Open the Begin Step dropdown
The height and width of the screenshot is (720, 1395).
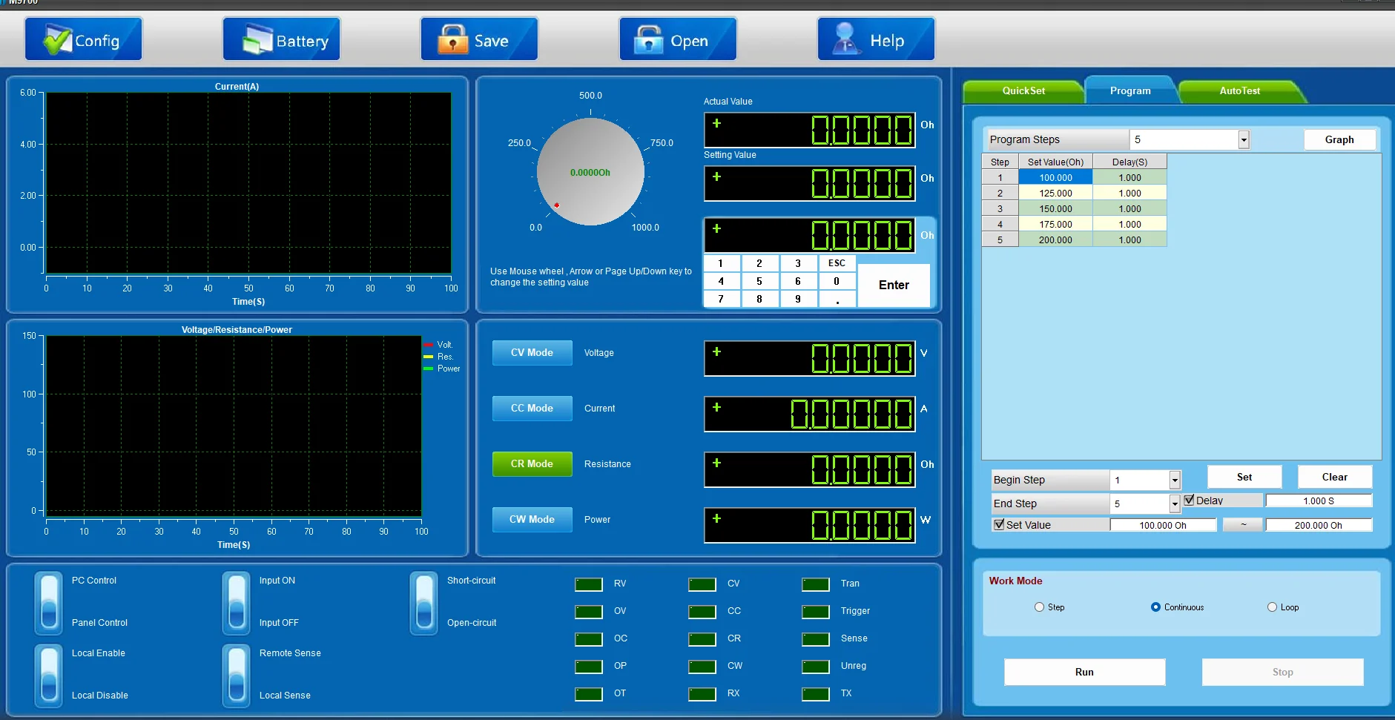tap(1175, 480)
